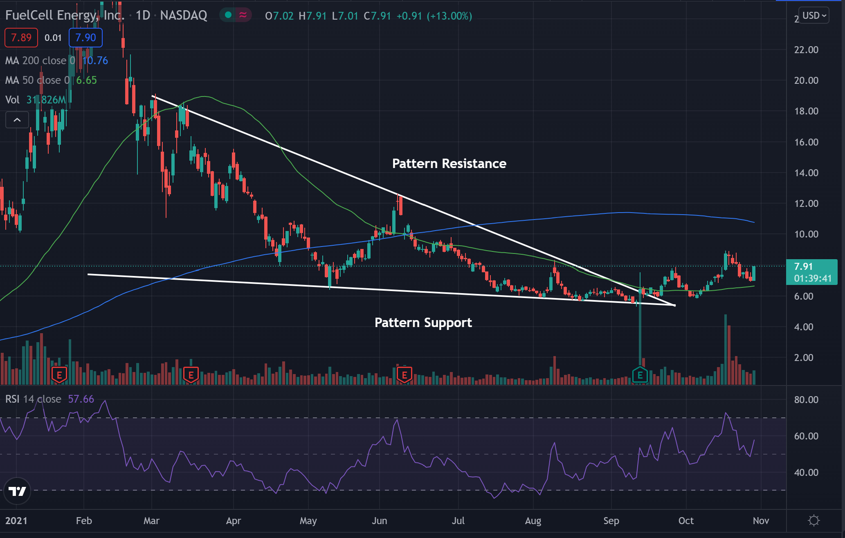Click the Jun label on time axis
845x538 pixels.
(380, 521)
